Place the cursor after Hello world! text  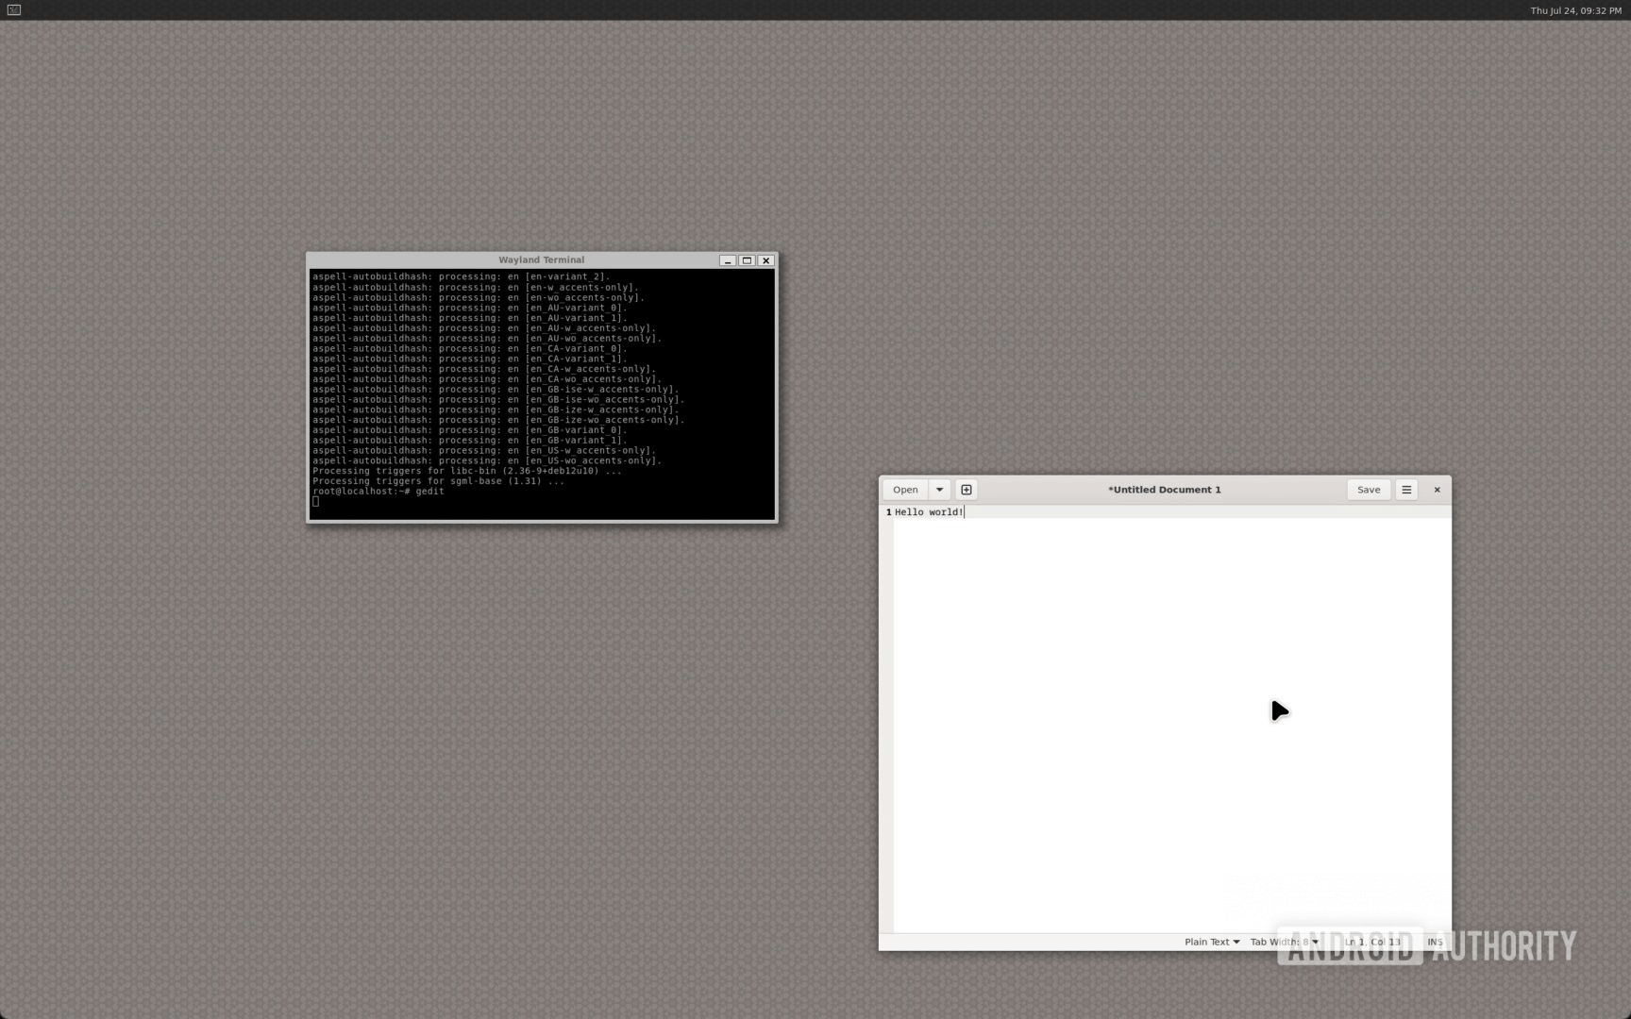click(x=964, y=511)
